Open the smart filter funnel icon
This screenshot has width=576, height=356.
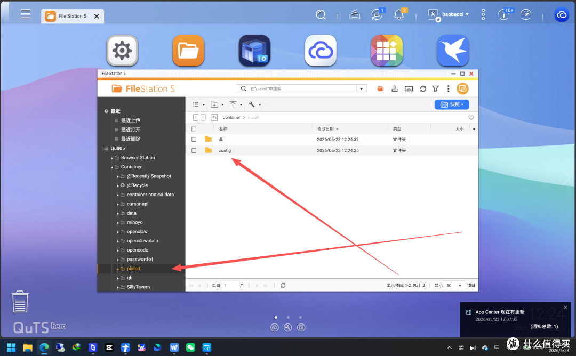[x=435, y=89]
